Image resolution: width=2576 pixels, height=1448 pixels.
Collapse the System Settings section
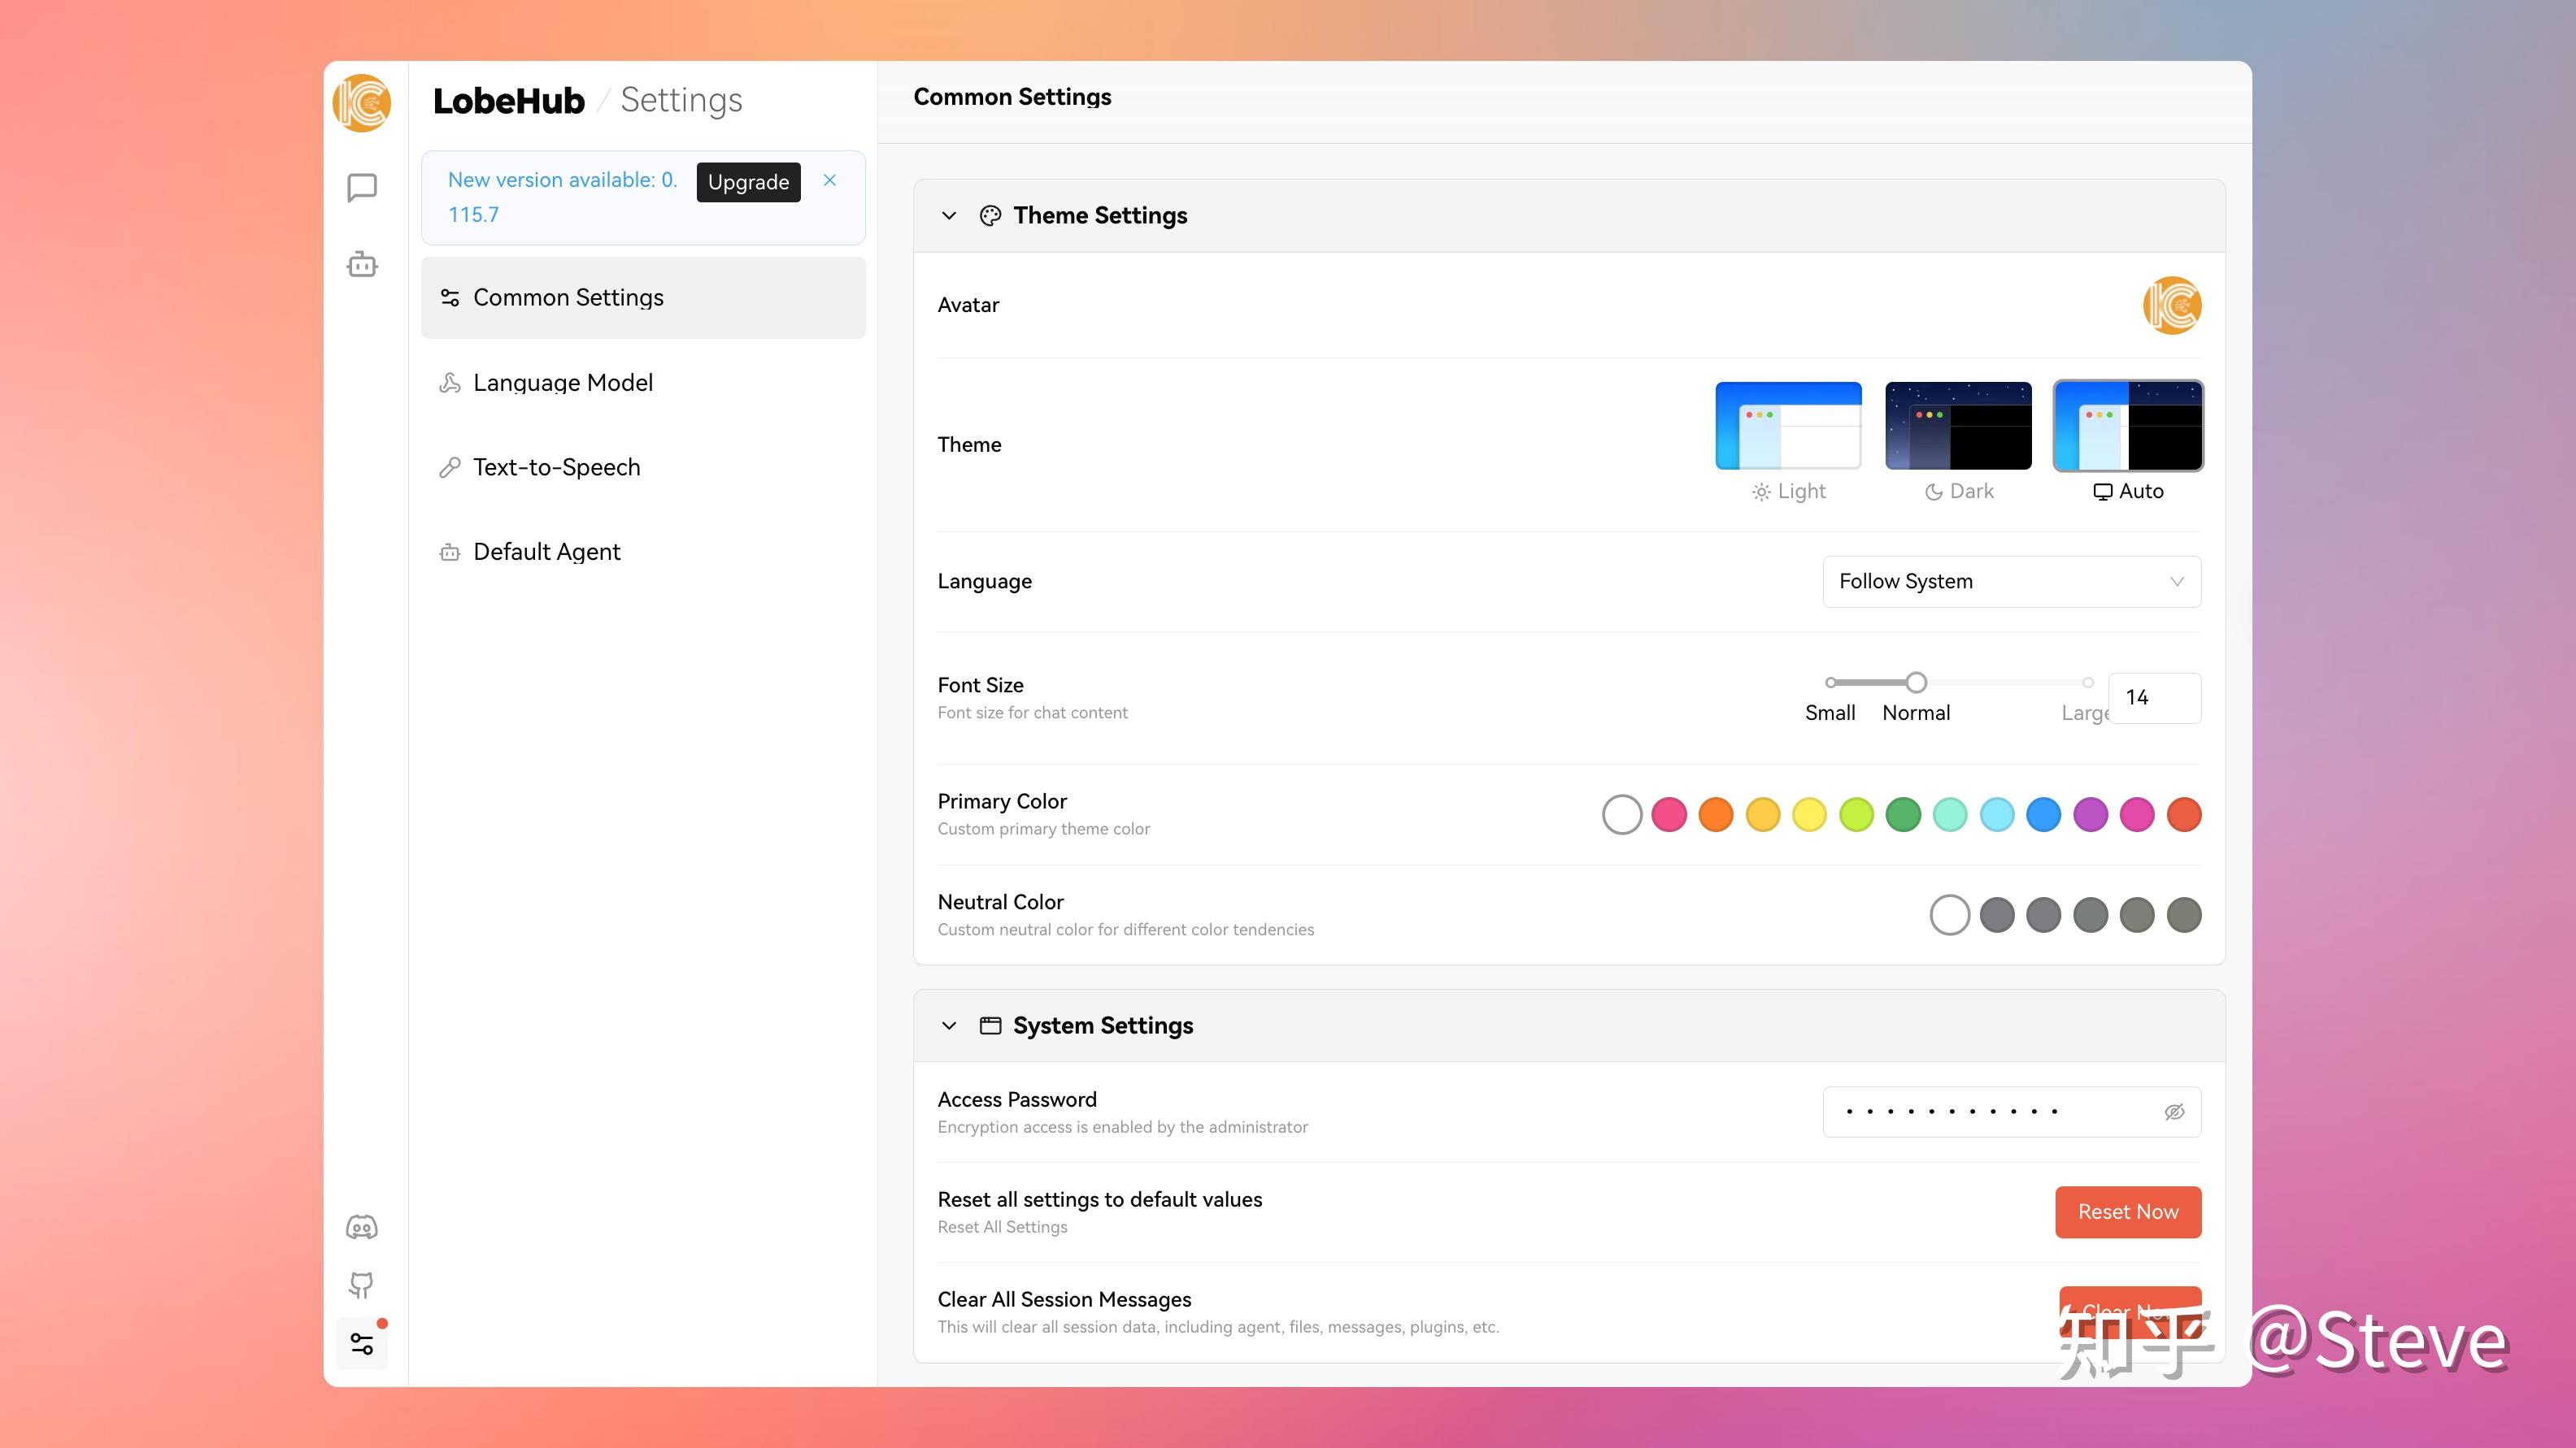pos(949,1026)
